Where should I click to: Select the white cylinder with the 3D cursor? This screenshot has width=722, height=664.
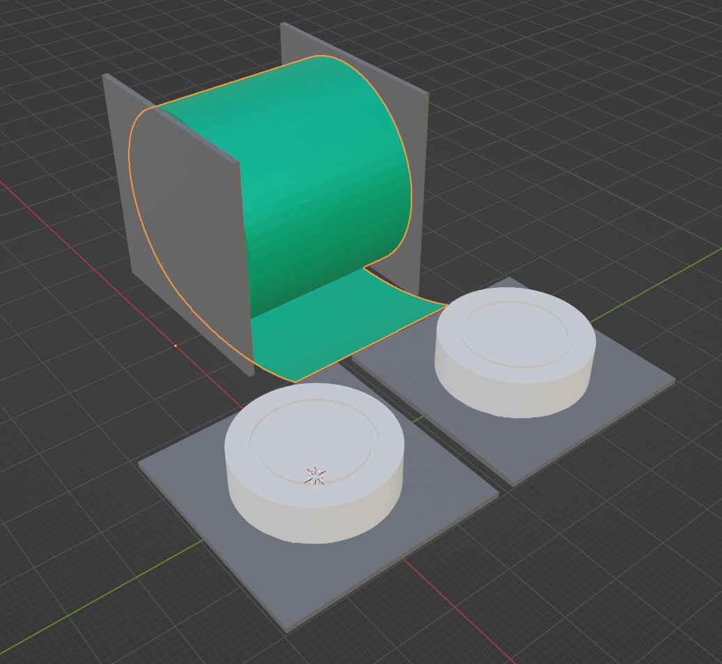tap(315, 463)
